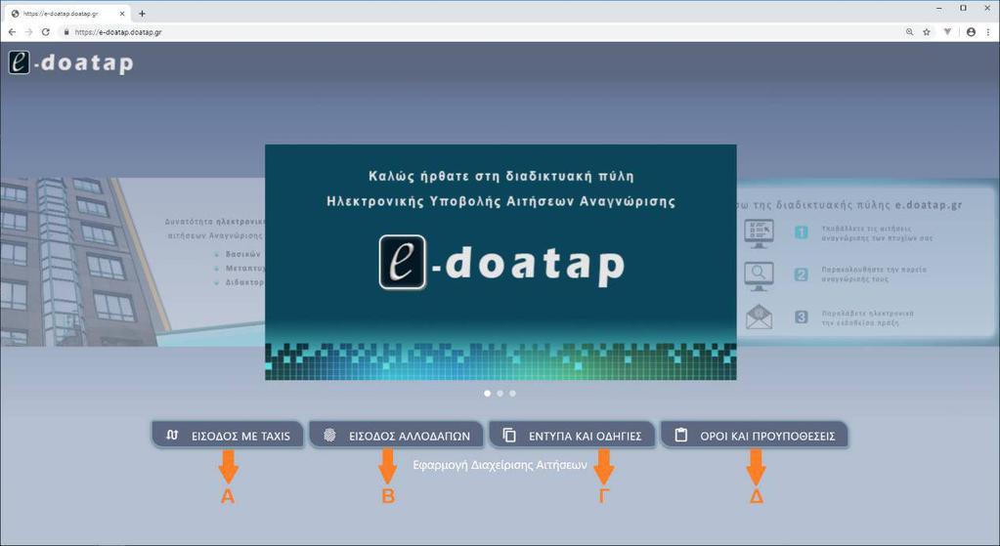Select the second carousel dot indicator
The image size is (1000, 546).
point(500,394)
